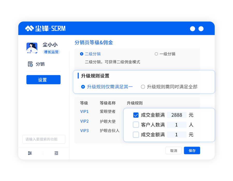Click the second white circle in header
233x181 pixels.
coord(201,29)
